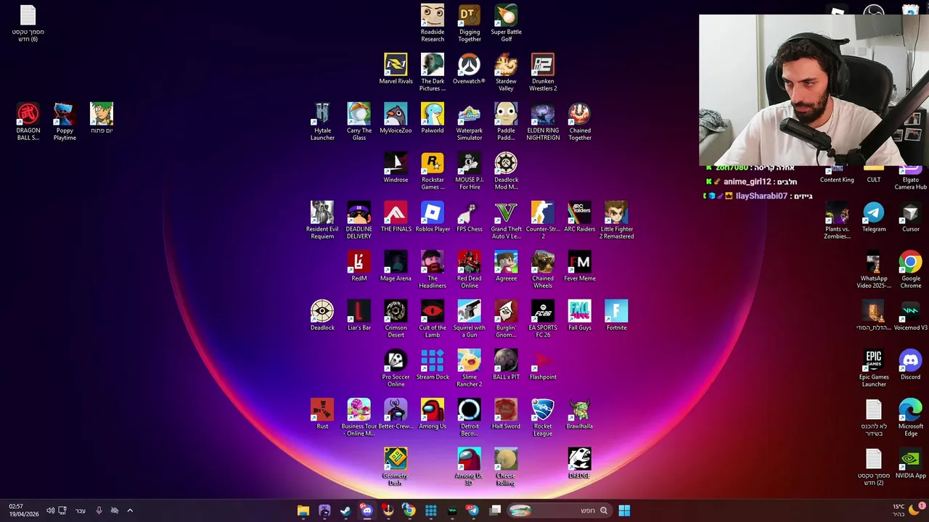
Task: Select the ELDEN RING NIGHTREIGN icon
Action: [543, 122]
